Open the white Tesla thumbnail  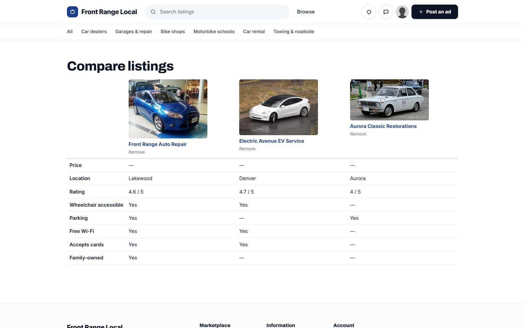[279, 107]
